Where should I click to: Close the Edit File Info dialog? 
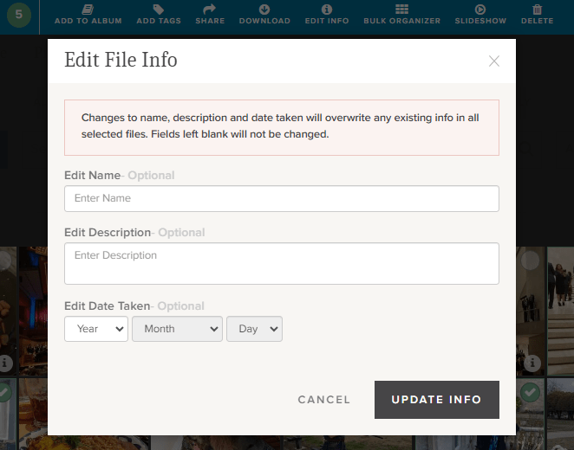click(x=494, y=61)
